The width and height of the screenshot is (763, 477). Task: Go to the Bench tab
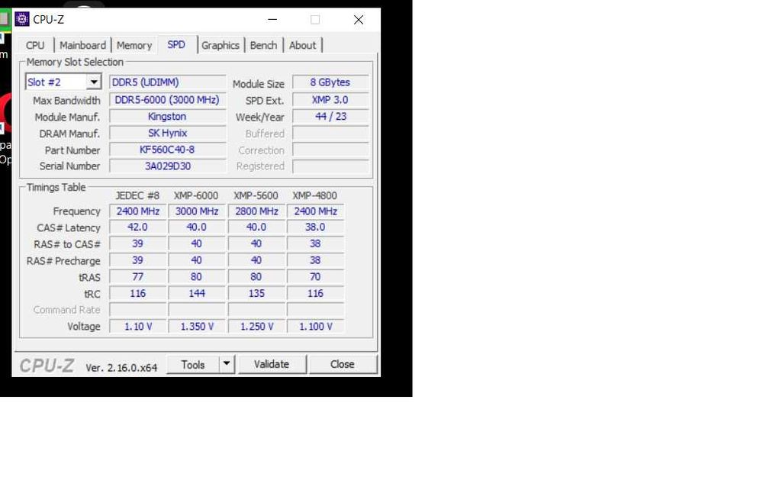tap(263, 45)
